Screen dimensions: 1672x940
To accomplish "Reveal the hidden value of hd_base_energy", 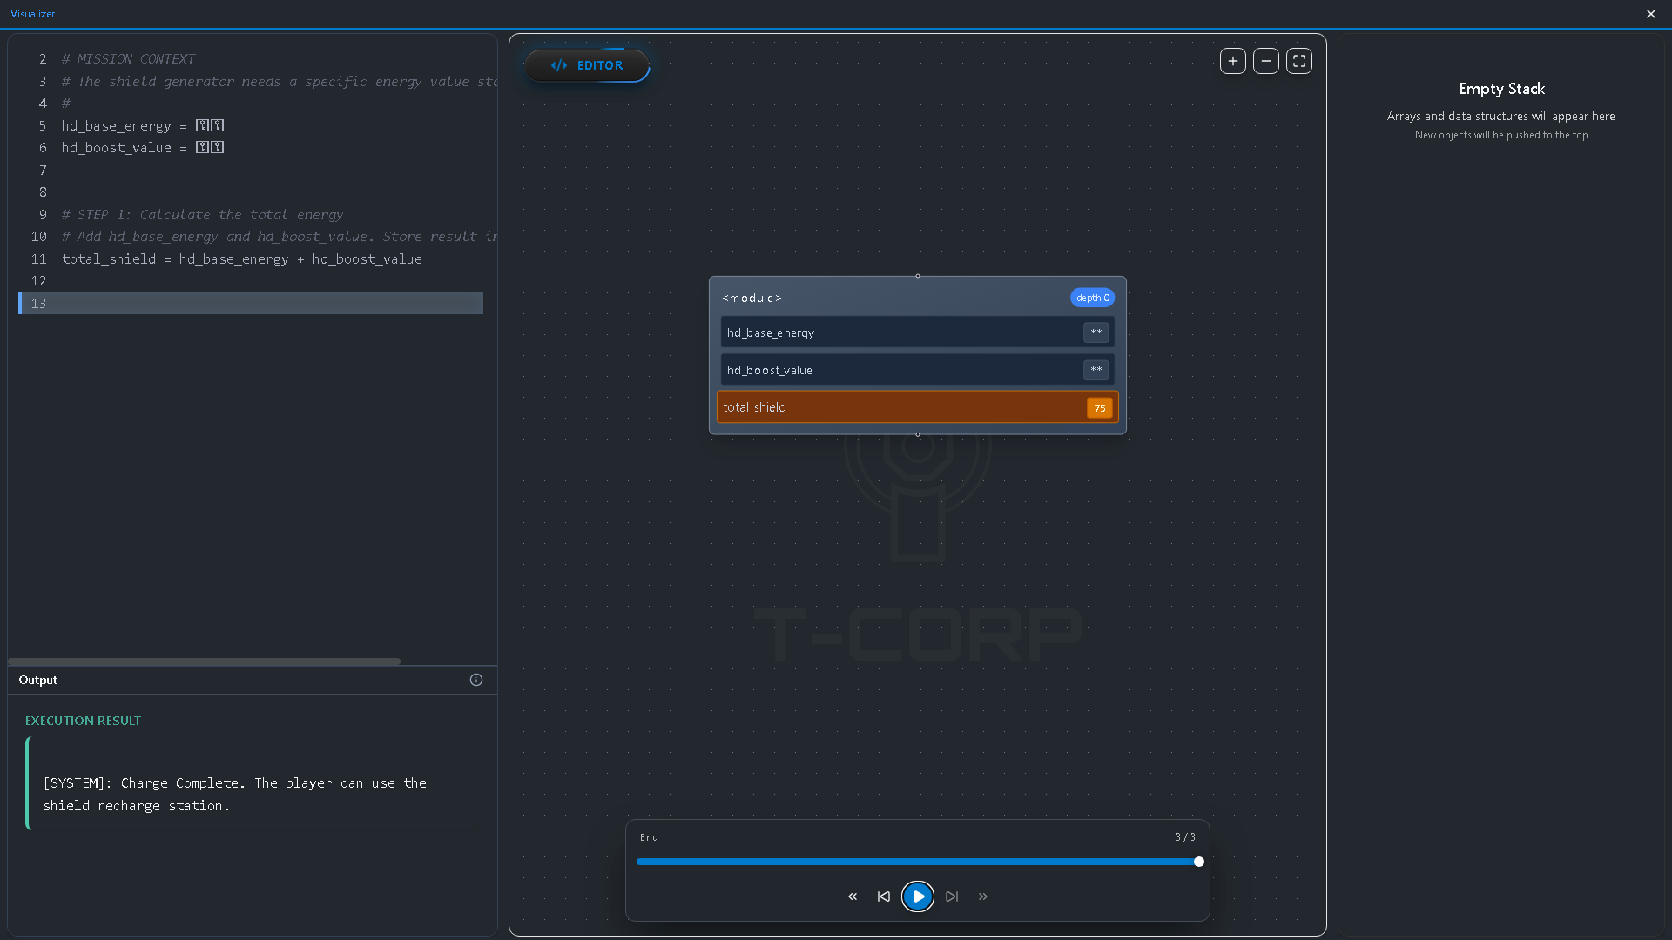I will pos(1096,332).
